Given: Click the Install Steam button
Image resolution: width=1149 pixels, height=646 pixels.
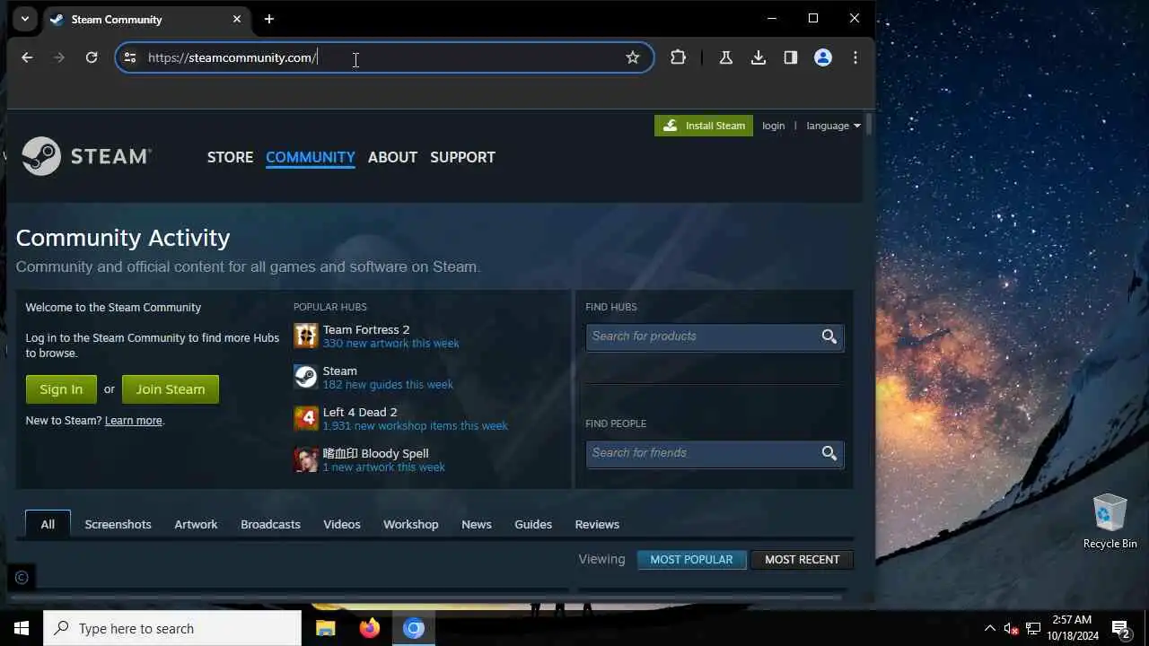Looking at the screenshot, I should click(704, 126).
